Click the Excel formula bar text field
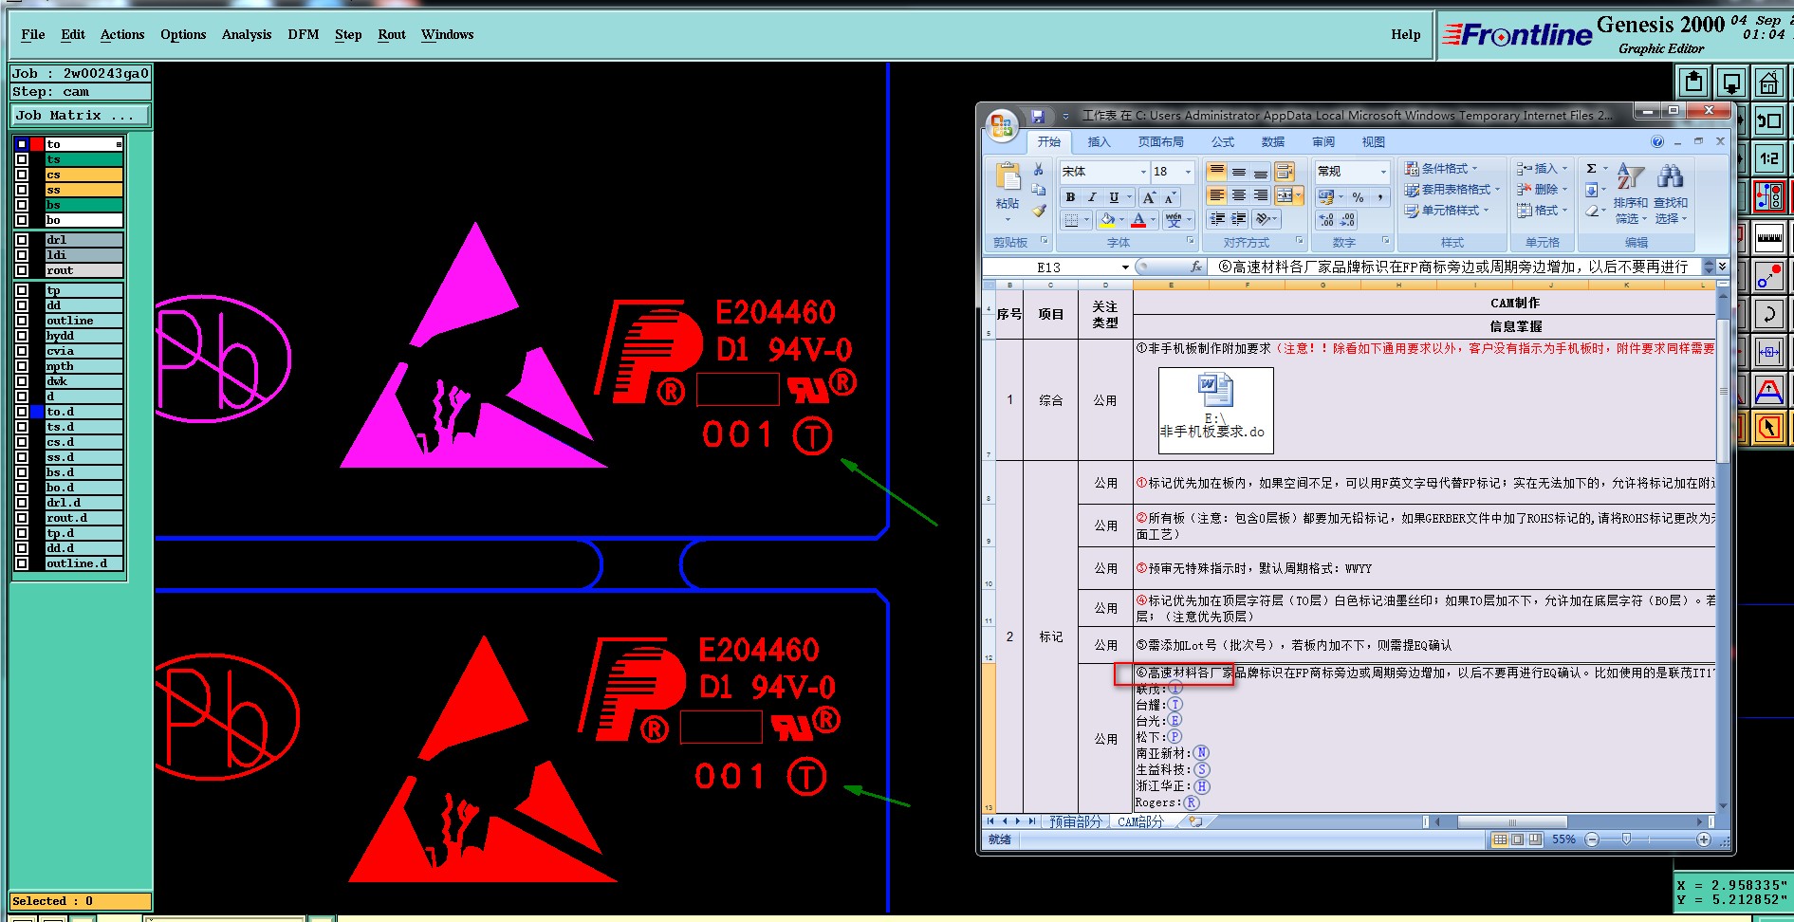This screenshot has width=1794, height=922. click(1456, 267)
